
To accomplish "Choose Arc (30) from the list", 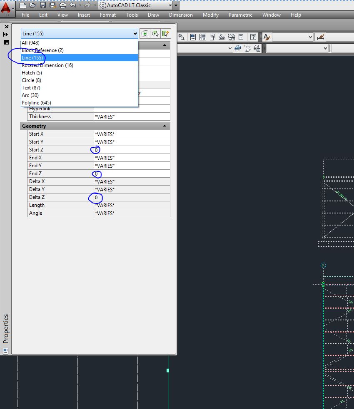I will click(80, 95).
